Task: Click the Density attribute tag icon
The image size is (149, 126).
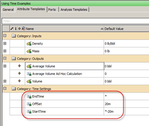Action: [29, 44]
